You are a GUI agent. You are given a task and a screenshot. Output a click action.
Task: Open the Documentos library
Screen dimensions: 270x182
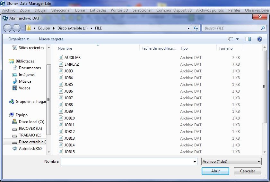pos(27,68)
